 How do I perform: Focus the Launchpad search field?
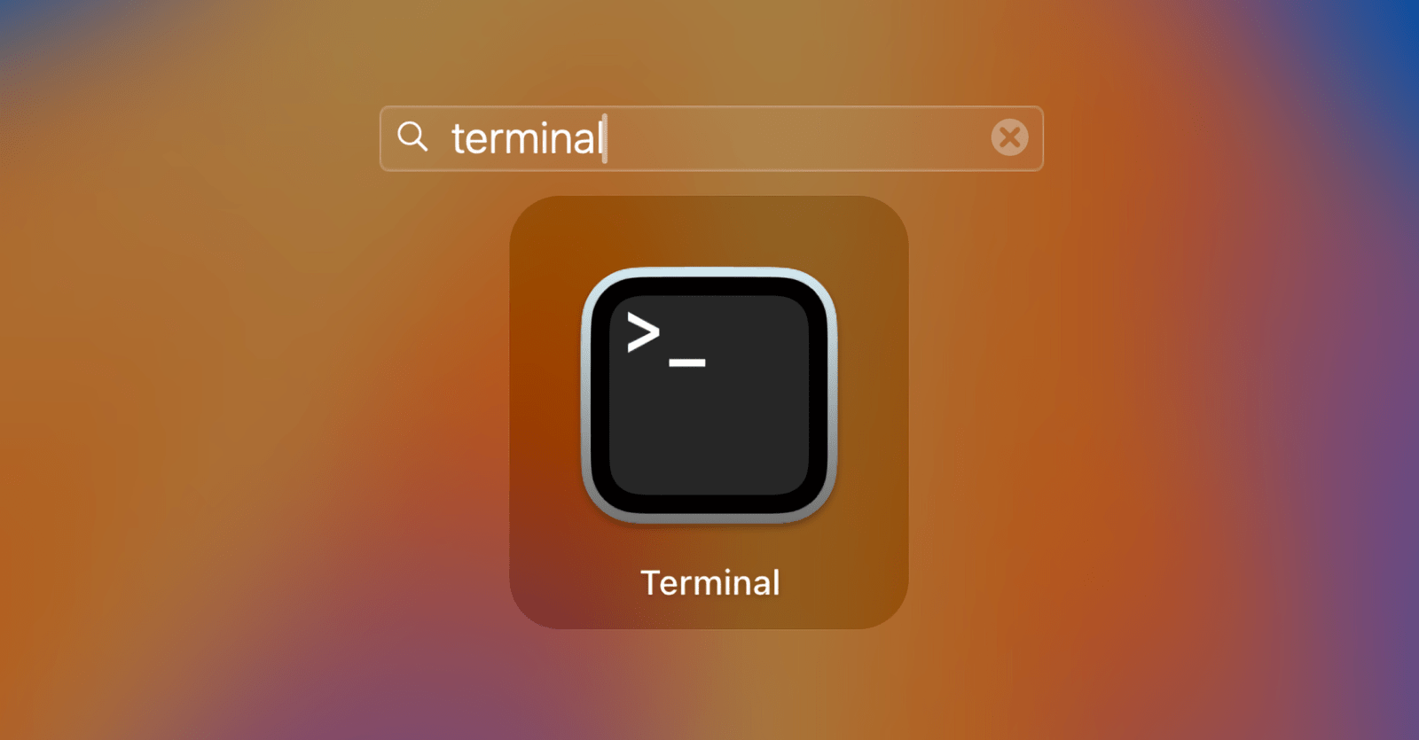(x=711, y=138)
